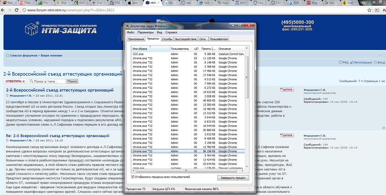The width and height of the screenshot is (386, 195).
Task: Open the Вид menu in Task Manager
Action: click(160, 32)
